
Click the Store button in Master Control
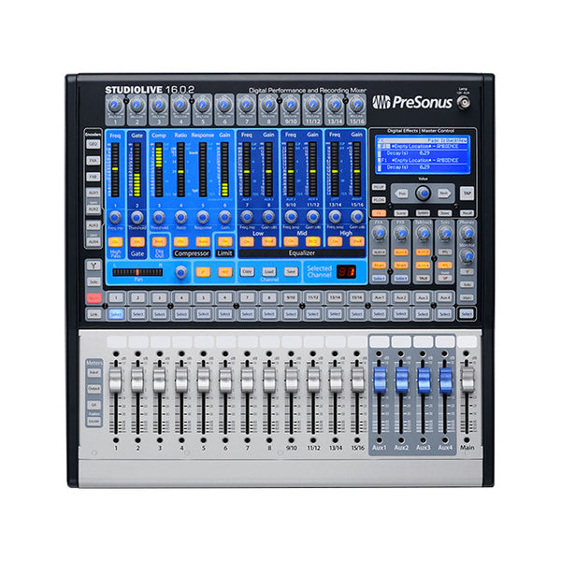coord(445,213)
